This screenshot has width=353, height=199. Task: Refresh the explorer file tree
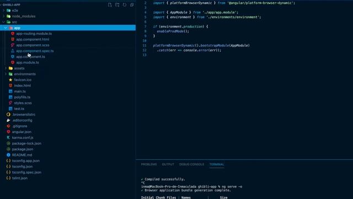coord(125,5)
